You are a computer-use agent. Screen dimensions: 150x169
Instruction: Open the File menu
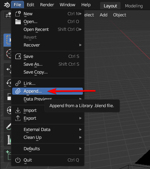point(17,5)
